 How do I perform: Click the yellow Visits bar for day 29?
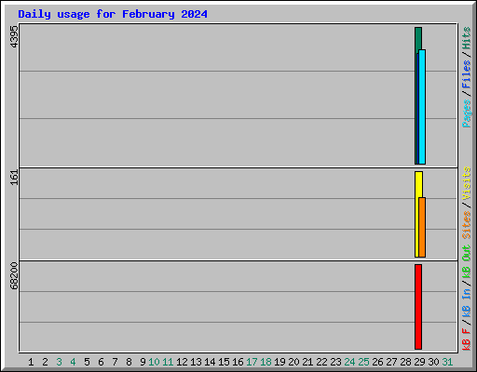(417, 215)
